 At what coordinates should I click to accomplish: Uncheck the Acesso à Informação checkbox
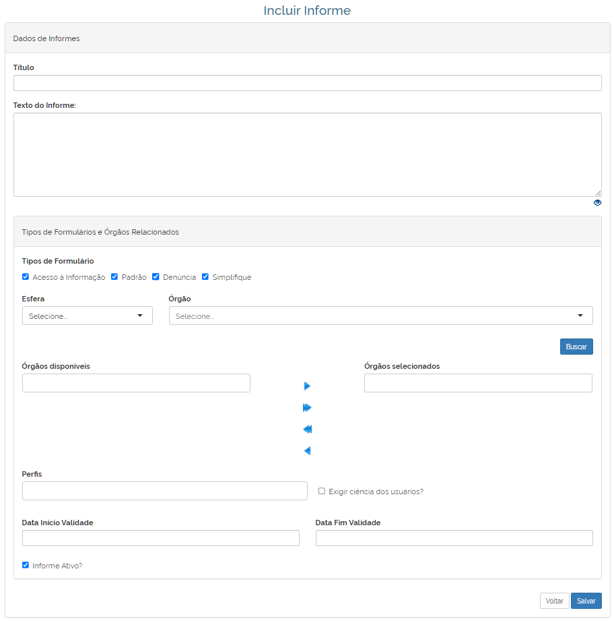click(26, 277)
